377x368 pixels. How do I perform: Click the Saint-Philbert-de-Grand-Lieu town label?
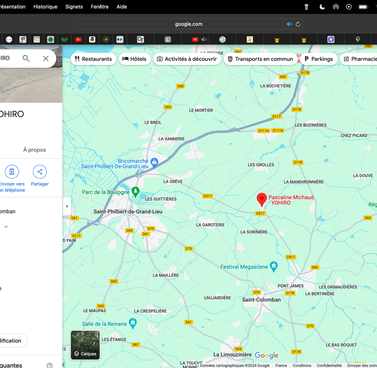[128, 211]
